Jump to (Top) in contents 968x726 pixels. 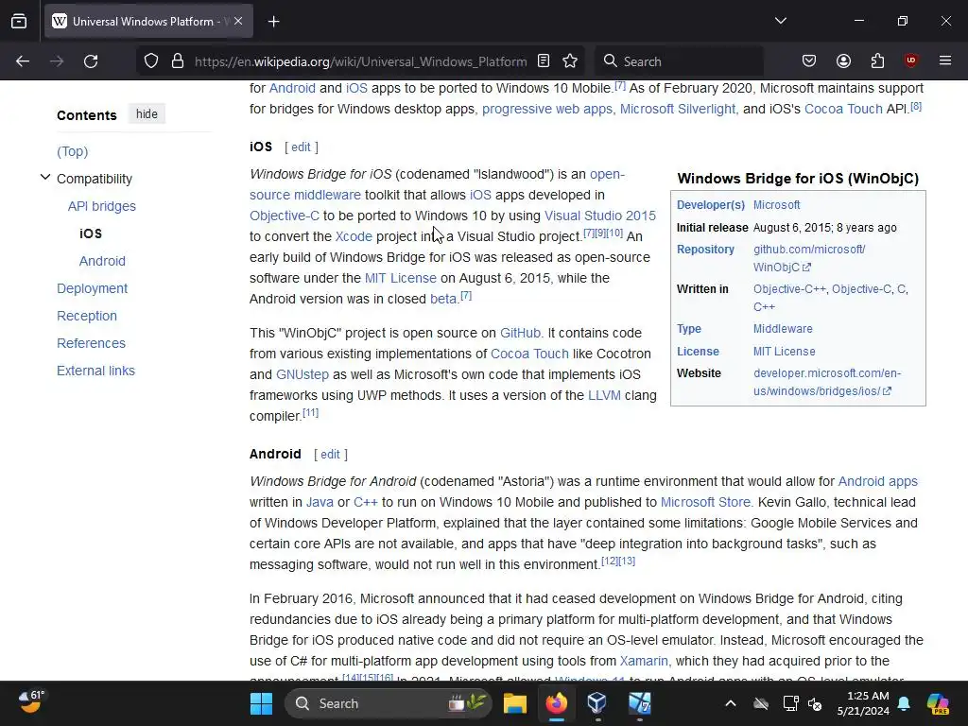[x=72, y=151]
